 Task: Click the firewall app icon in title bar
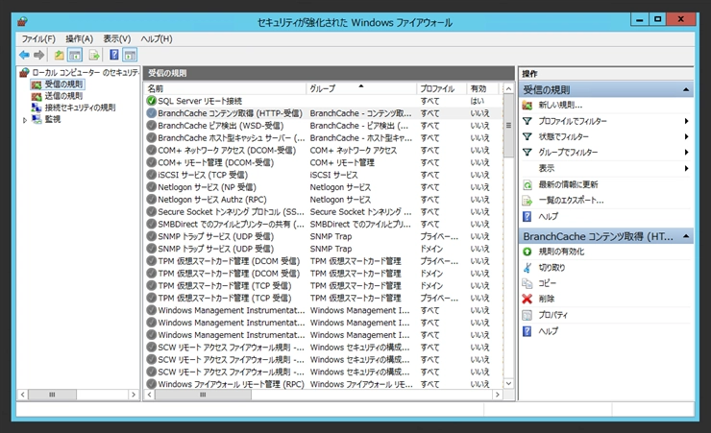pos(23,21)
